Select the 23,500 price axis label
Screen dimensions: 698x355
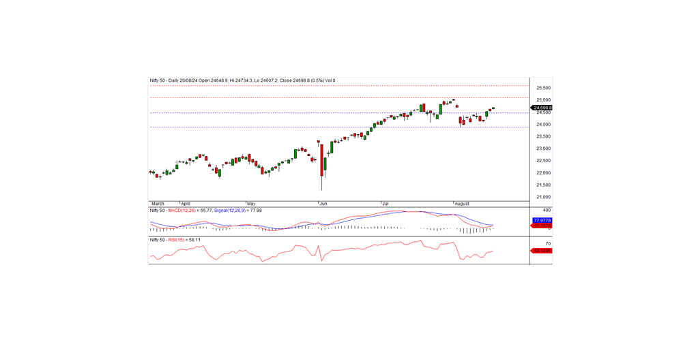click(544, 136)
